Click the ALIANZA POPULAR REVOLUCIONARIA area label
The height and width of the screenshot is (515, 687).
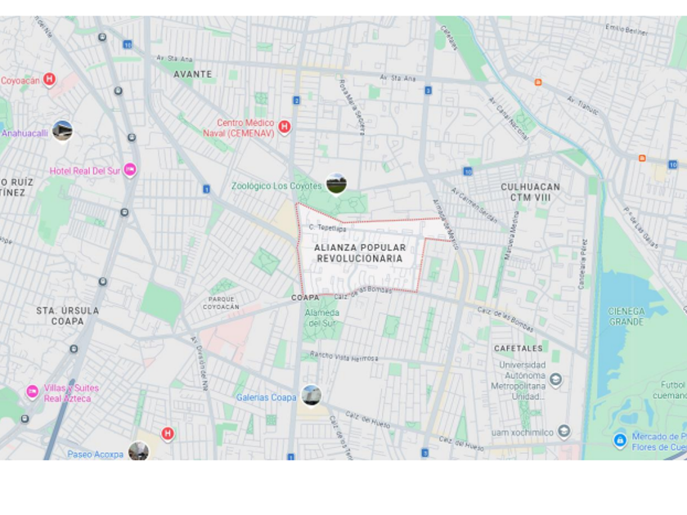coord(360,253)
